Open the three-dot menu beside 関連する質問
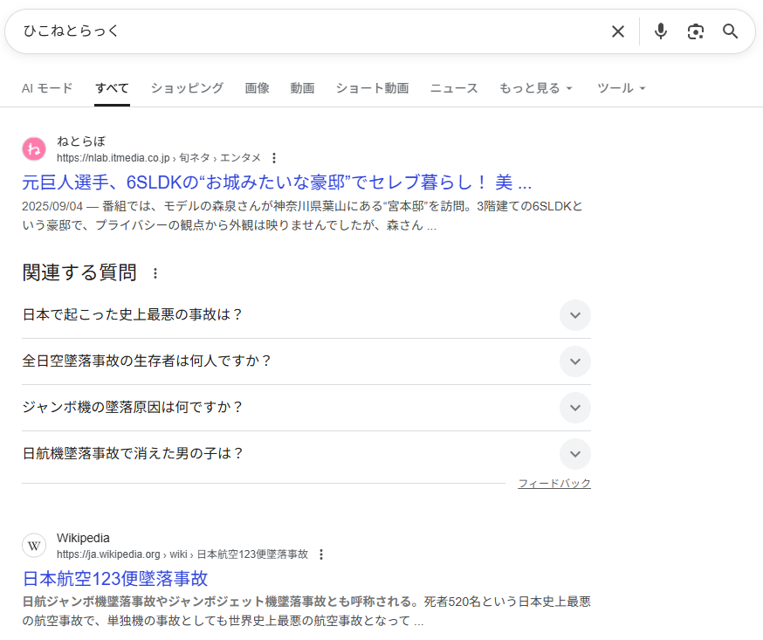763x640 pixels. (155, 273)
